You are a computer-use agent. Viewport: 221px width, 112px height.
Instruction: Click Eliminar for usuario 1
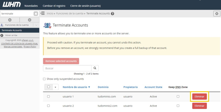(199, 97)
